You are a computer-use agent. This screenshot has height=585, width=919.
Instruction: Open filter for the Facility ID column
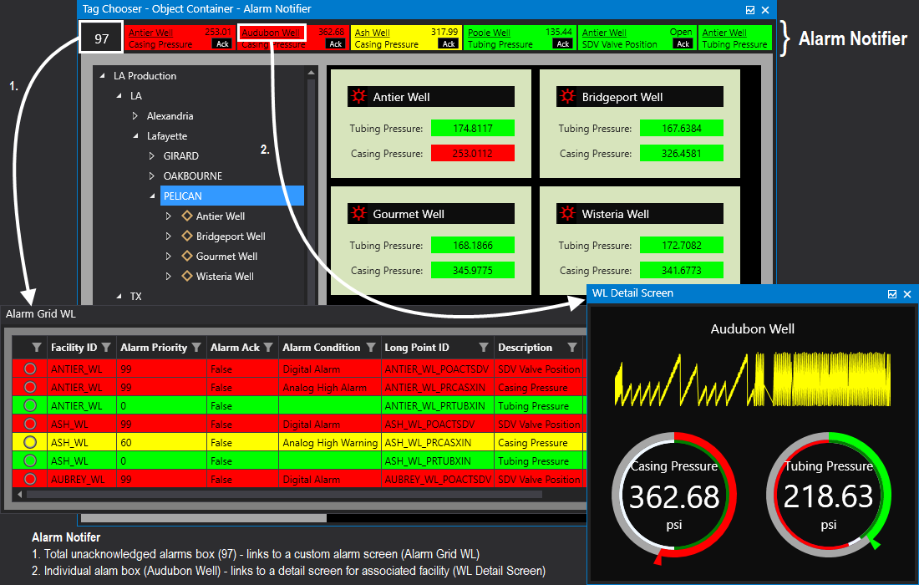coord(106,348)
